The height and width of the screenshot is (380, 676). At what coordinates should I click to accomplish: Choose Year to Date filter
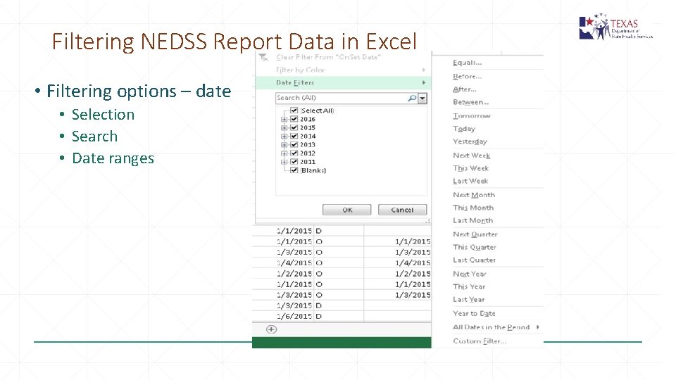pos(474,313)
